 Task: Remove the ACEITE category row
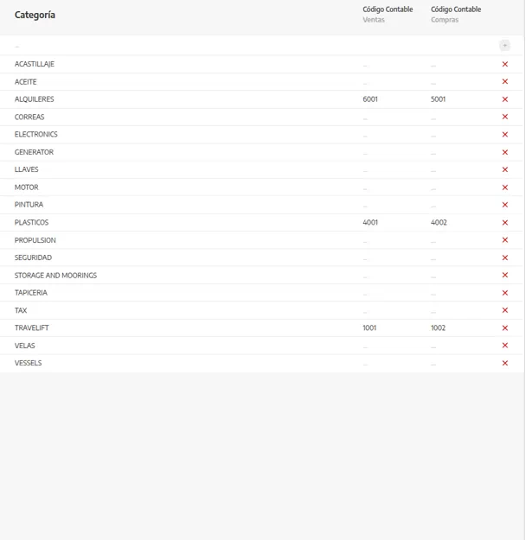pos(505,81)
